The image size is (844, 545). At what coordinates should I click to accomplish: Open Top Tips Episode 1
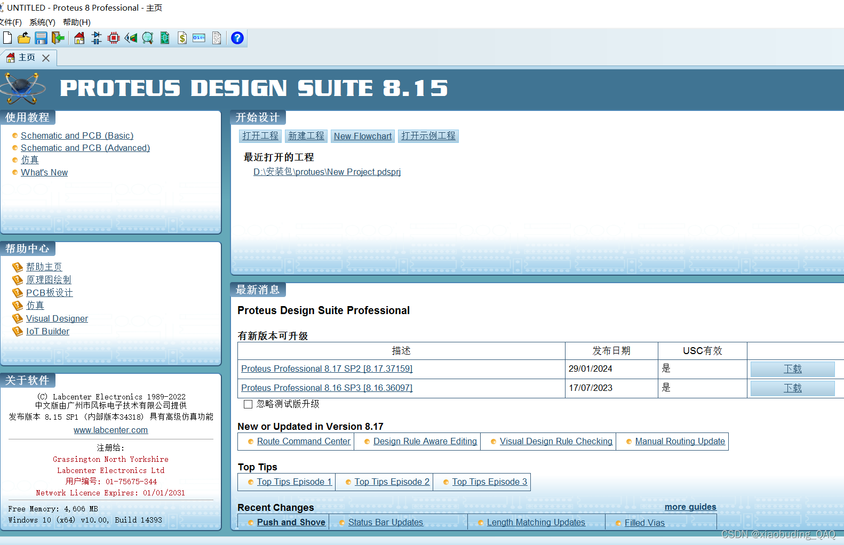tap(294, 482)
